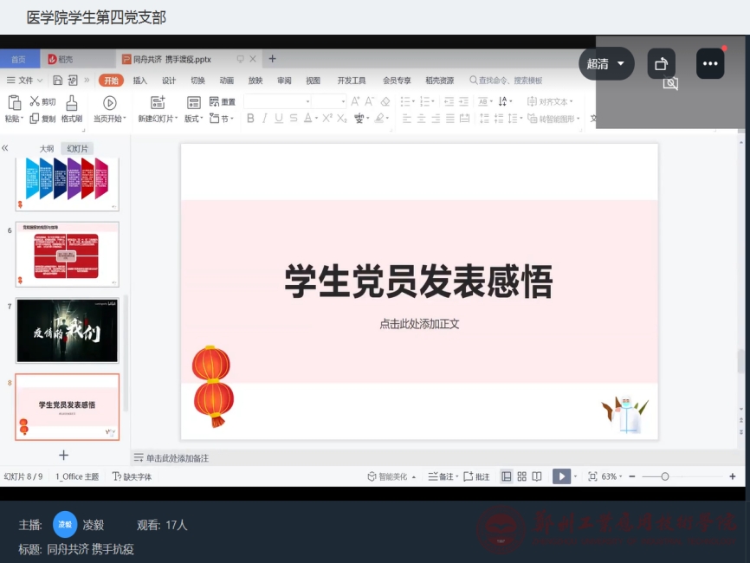Toggle Italic formatting
750x563 pixels.
[264, 118]
